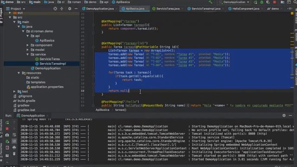
Task: Expand the out folder
Action: [x=10, y=13]
